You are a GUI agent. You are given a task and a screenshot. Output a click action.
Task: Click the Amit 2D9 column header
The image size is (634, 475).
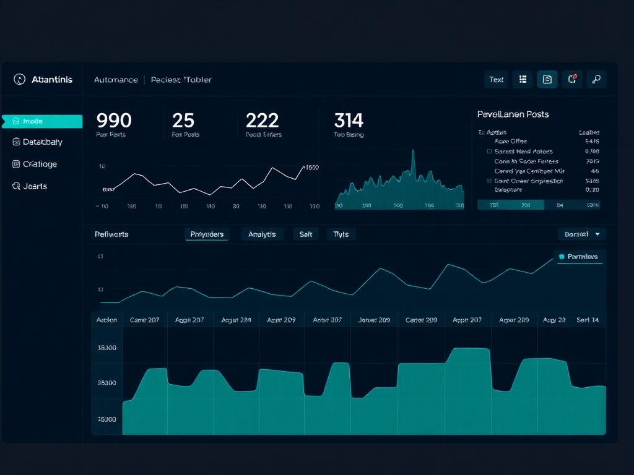(282, 320)
